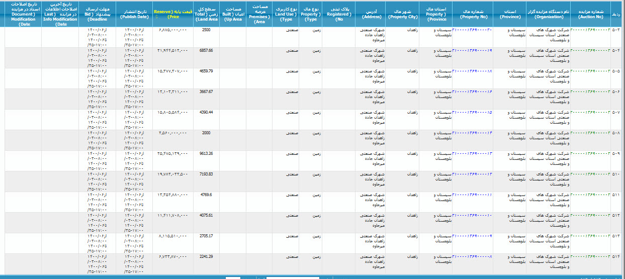Click the Registered No column header
Image resolution: width=625 pixels, height=279 pixels.
[338, 14]
